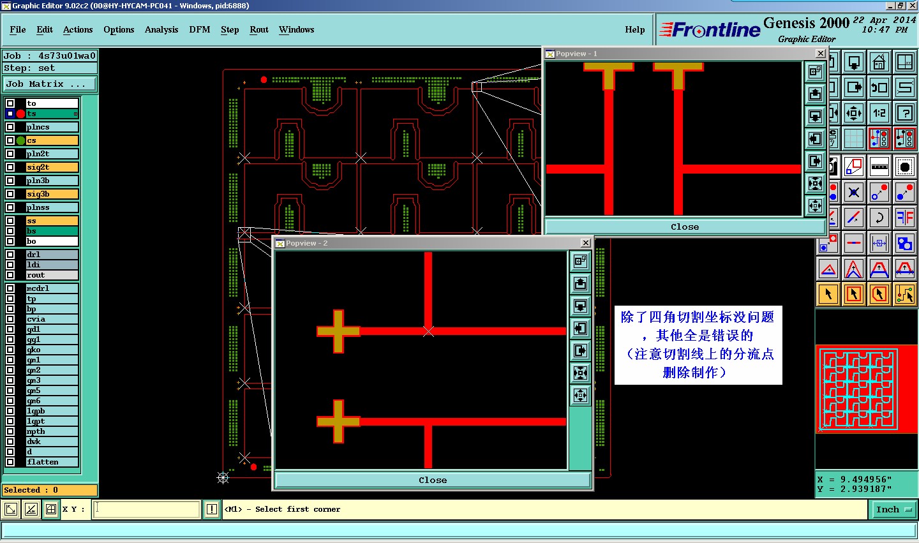Click the green color dot on cs layer
Screen dimensions: 919x543
[20, 140]
